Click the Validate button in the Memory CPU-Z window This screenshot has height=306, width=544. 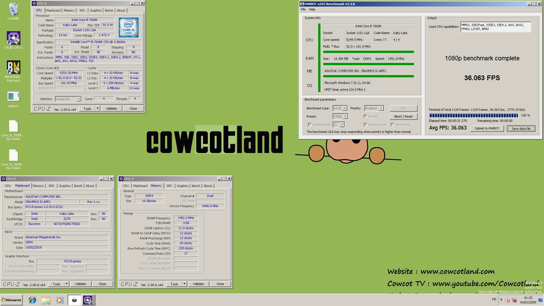coord(198,284)
